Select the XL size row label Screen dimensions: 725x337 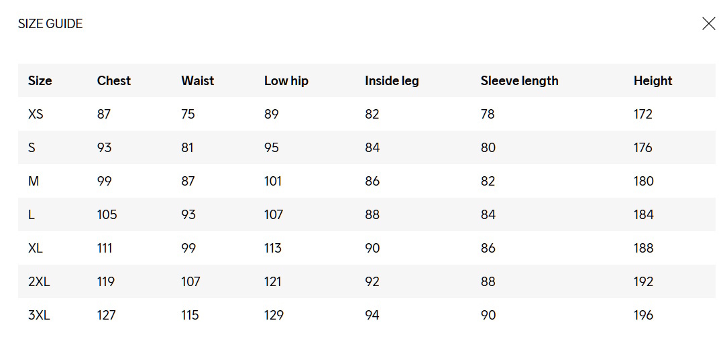pos(36,248)
